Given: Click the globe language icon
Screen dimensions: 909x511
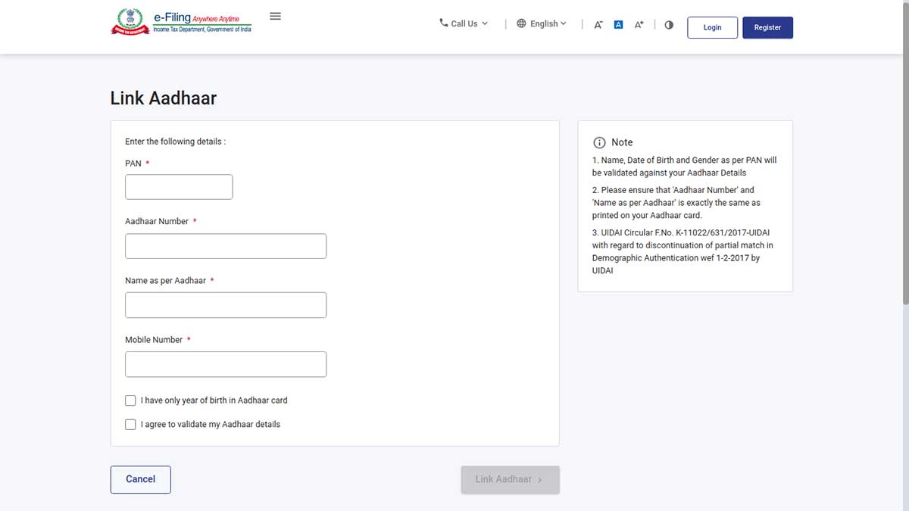Looking at the screenshot, I should (x=521, y=23).
